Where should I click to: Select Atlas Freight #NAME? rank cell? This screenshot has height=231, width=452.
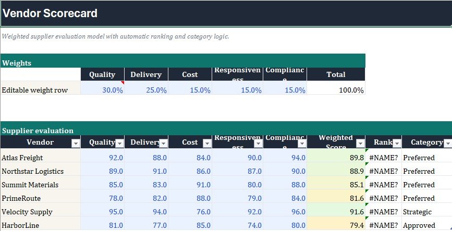click(383, 156)
